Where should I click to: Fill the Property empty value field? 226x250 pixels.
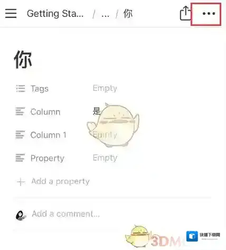(105, 158)
